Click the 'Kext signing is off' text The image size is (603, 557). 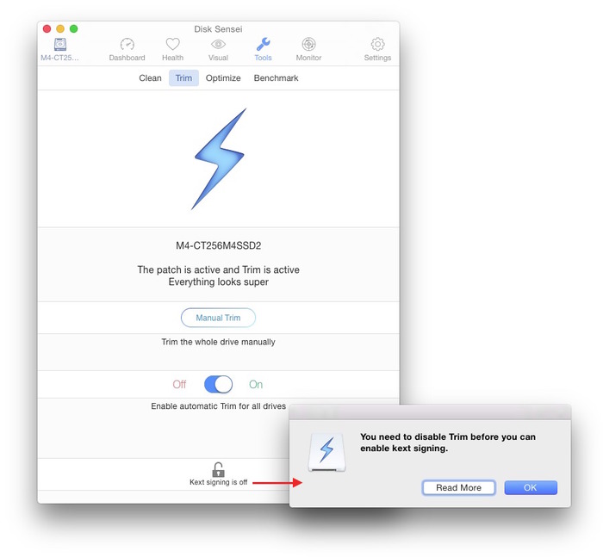click(x=218, y=482)
